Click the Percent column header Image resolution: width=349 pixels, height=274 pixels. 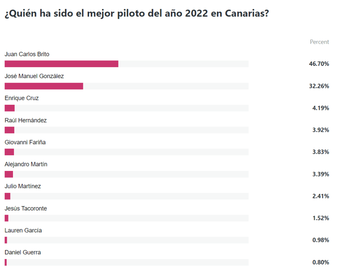click(x=319, y=42)
